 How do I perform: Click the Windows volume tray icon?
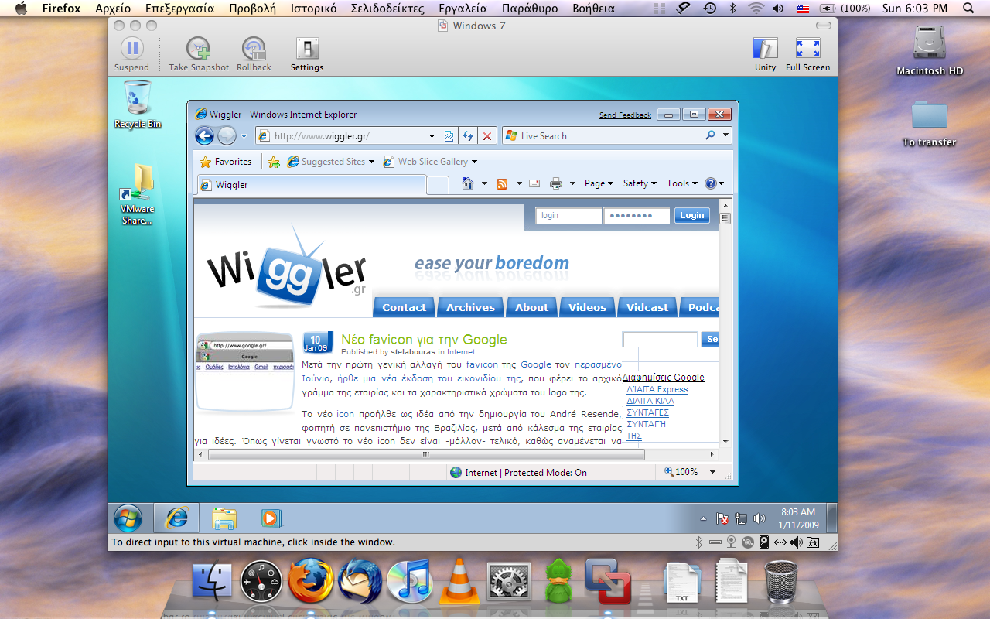click(x=759, y=518)
